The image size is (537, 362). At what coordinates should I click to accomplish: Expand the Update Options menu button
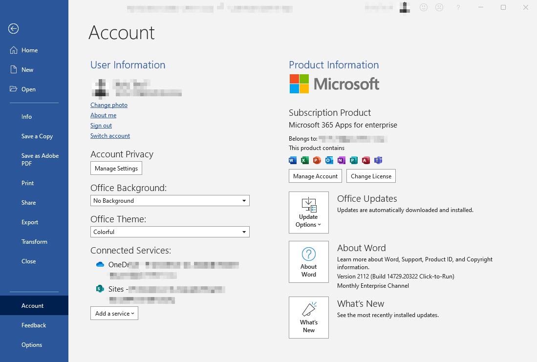[x=309, y=213]
